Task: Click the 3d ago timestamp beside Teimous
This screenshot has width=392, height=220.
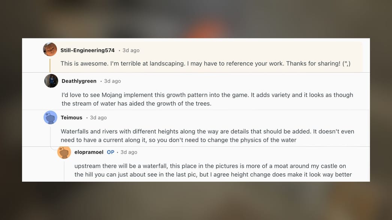Action: point(98,117)
